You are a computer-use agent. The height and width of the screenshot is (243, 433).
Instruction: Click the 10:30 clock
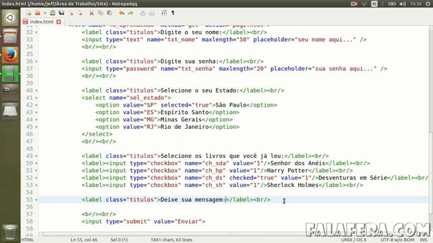[415, 4]
